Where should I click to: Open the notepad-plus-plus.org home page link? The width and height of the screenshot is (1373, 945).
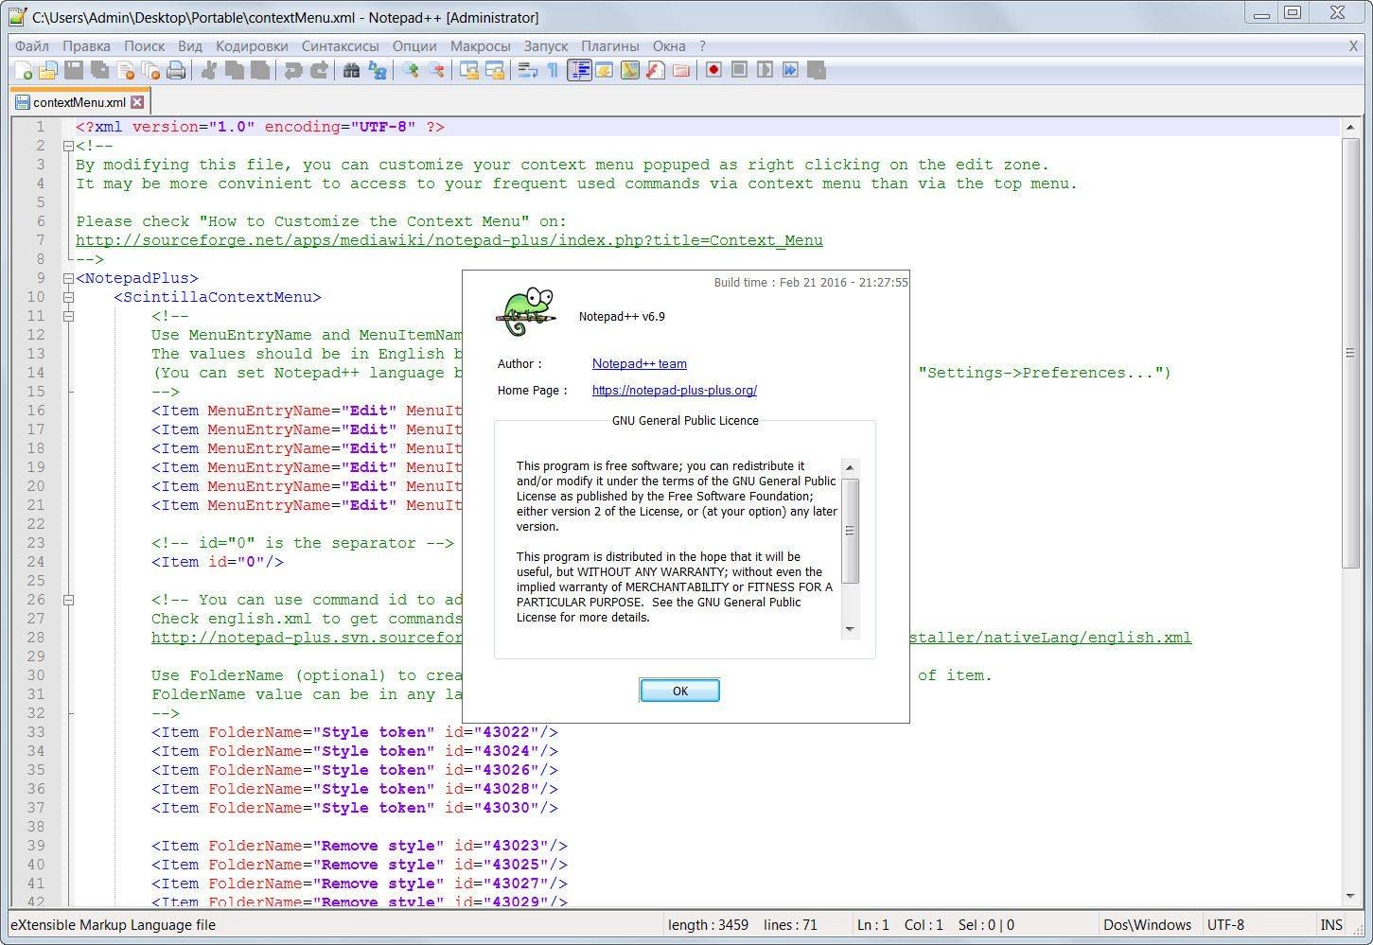pos(675,390)
